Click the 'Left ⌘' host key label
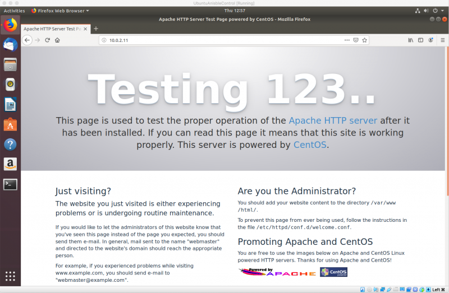This screenshot has width=449, height=293. tap(439, 290)
